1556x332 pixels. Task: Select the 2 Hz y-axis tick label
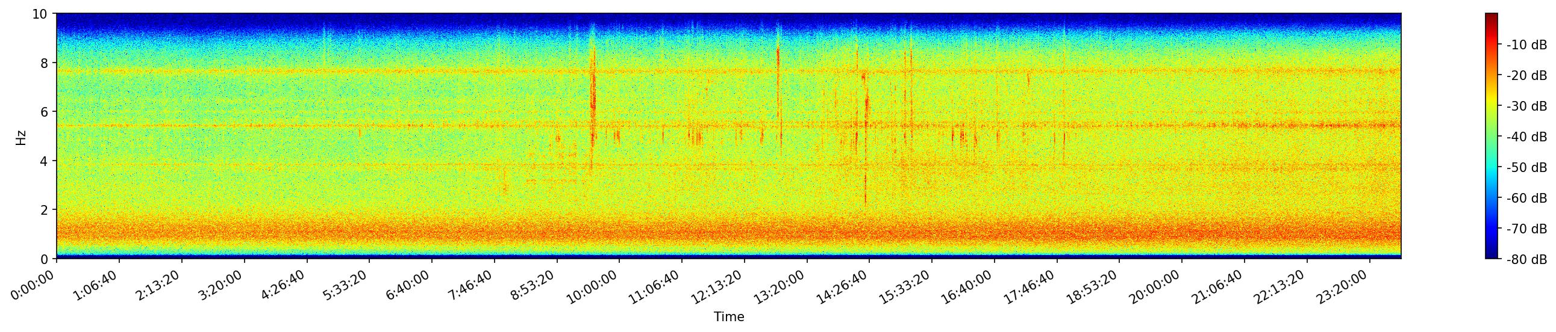click(x=45, y=210)
